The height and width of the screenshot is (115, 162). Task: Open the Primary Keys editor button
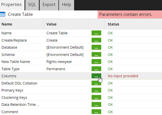(96, 90)
